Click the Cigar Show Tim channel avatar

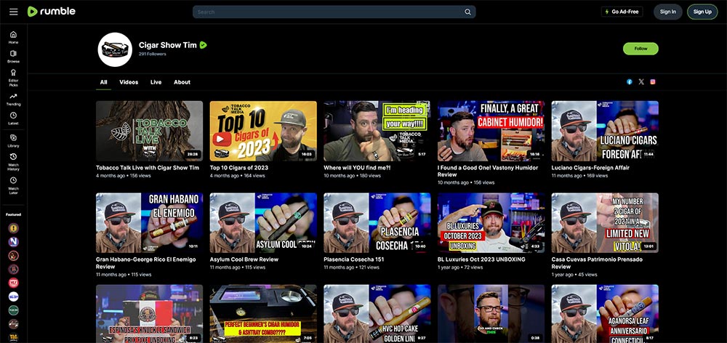115,49
